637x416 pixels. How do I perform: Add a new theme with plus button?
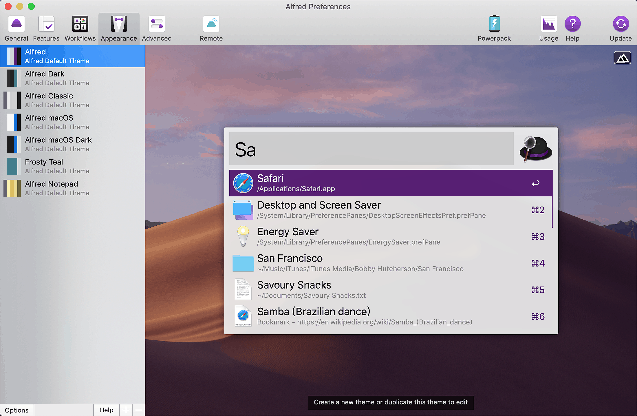click(126, 410)
